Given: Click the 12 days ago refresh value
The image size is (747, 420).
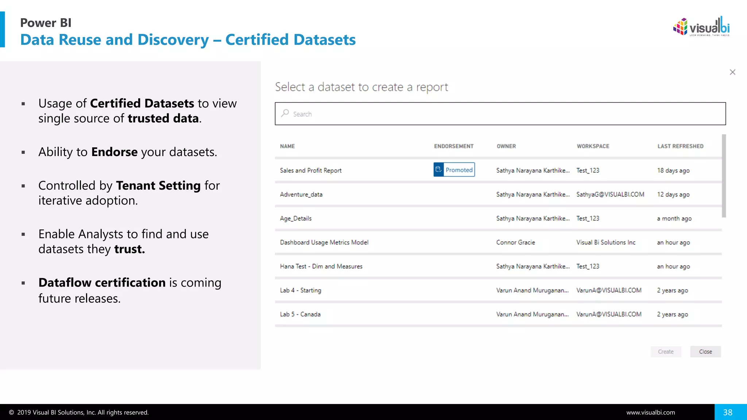Looking at the screenshot, I should 673,194.
